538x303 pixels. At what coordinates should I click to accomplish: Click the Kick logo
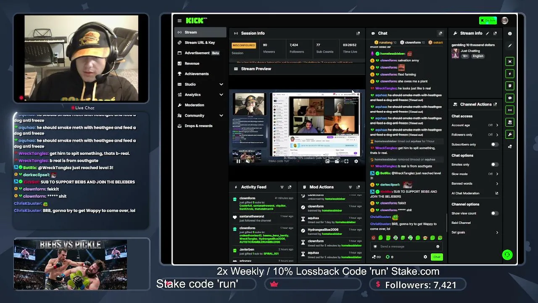196,21
